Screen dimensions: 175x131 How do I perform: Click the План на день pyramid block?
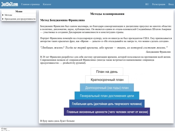[x=107, y=71]
